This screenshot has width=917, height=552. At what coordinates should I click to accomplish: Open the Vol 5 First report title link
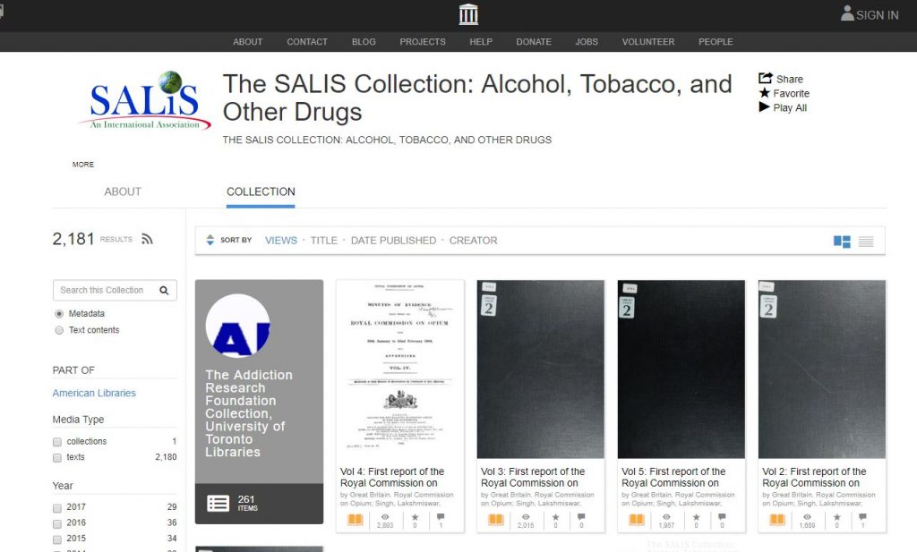point(673,477)
